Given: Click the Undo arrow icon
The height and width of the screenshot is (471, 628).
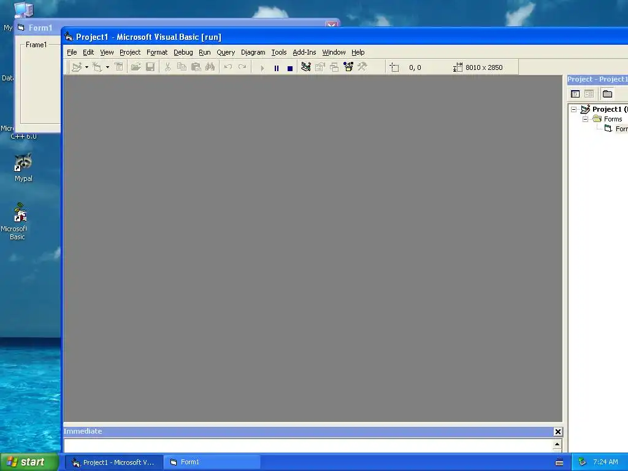Looking at the screenshot, I should click(228, 67).
